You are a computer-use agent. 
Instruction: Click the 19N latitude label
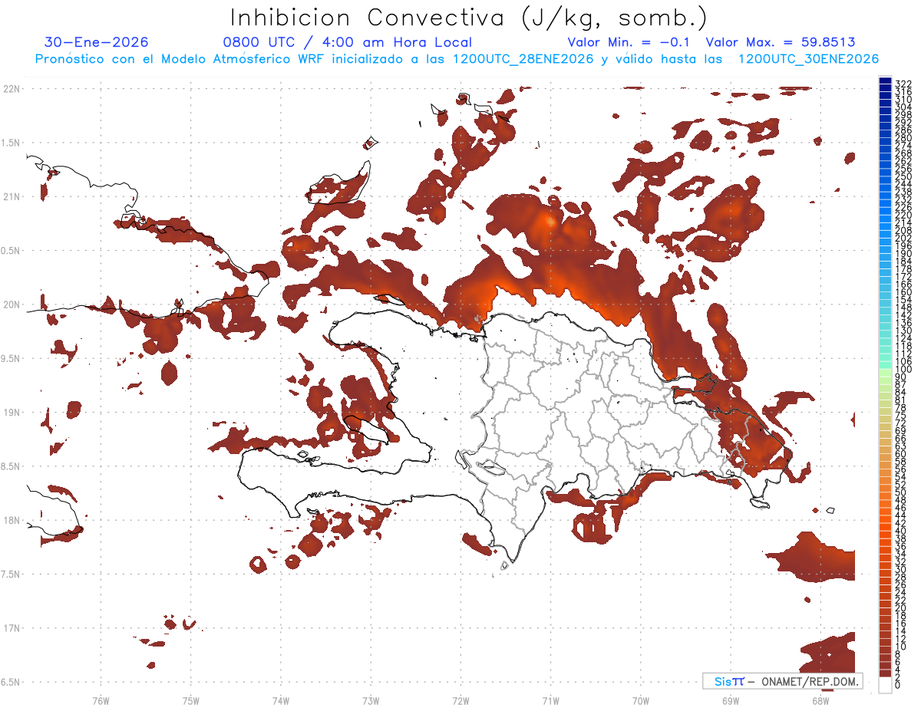[x=12, y=412]
